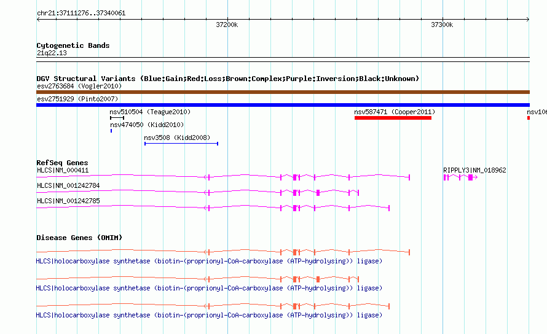Click the 37300k ruler mark
The image size is (547, 334).
pos(442,25)
